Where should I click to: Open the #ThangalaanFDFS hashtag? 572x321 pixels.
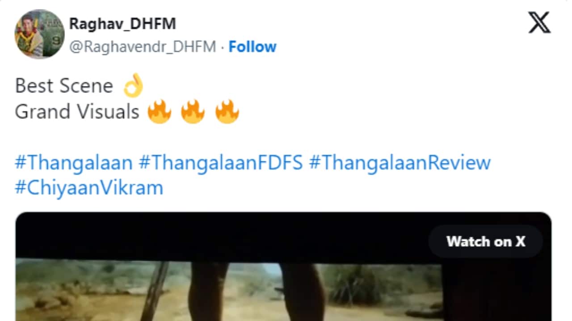click(221, 163)
